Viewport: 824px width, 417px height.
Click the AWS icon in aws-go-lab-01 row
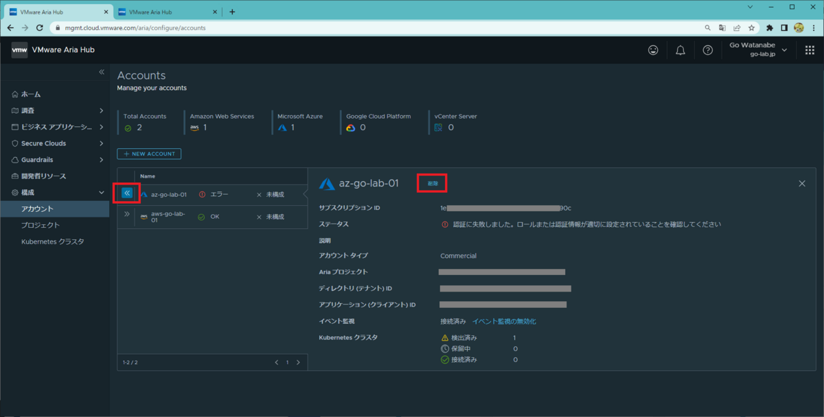click(x=144, y=217)
